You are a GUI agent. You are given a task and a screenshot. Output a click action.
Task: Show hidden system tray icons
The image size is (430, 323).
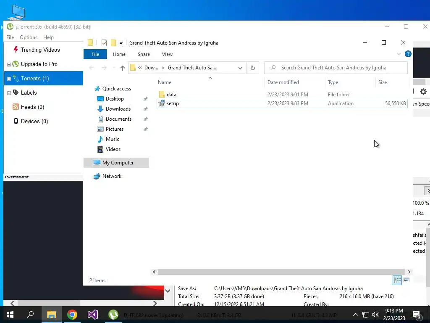[x=355, y=315]
